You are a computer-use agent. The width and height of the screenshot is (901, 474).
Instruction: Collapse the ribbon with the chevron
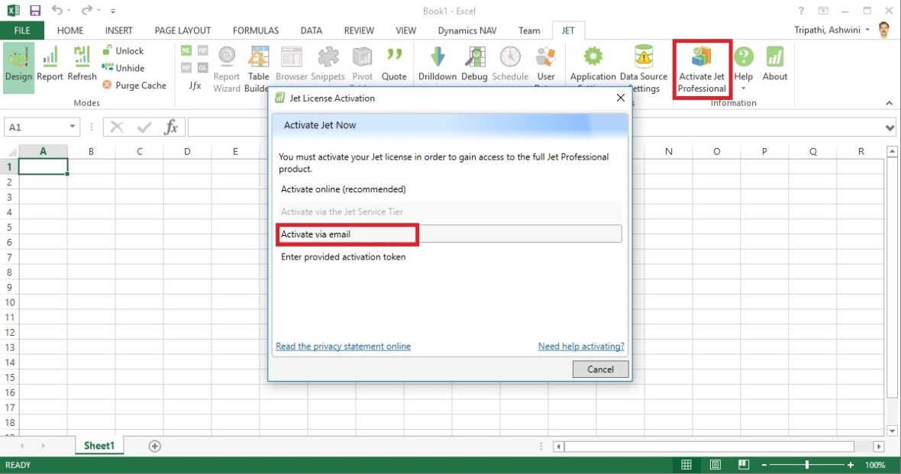(x=889, y=103)
